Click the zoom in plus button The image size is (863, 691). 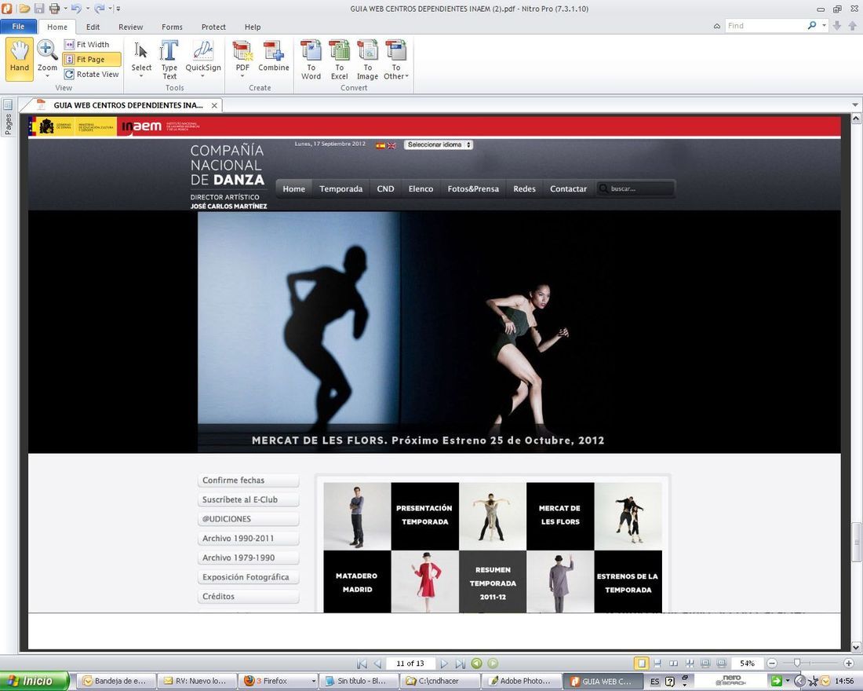[x=849, y=664]
